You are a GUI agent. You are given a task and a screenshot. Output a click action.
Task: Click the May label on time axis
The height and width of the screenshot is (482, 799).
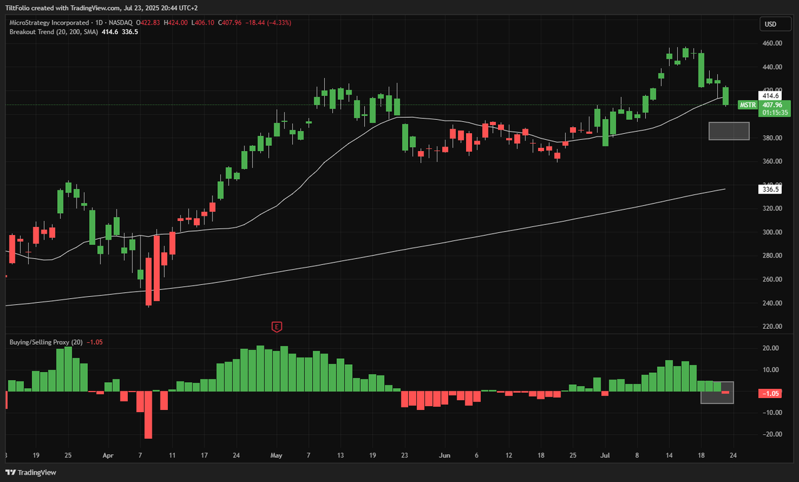[x=277, y=456]
